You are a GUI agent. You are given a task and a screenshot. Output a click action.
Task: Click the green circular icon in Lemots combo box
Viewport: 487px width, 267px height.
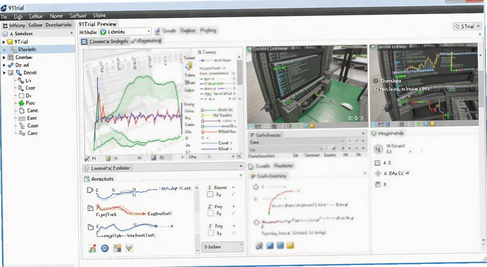pyautogui.click(x=103, y=32)
